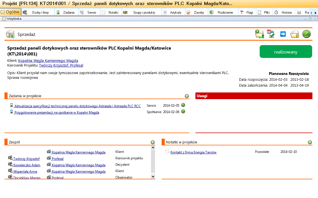
Task: Click the date 2014-02-05 in tasks list
Action: click(171, 105)
